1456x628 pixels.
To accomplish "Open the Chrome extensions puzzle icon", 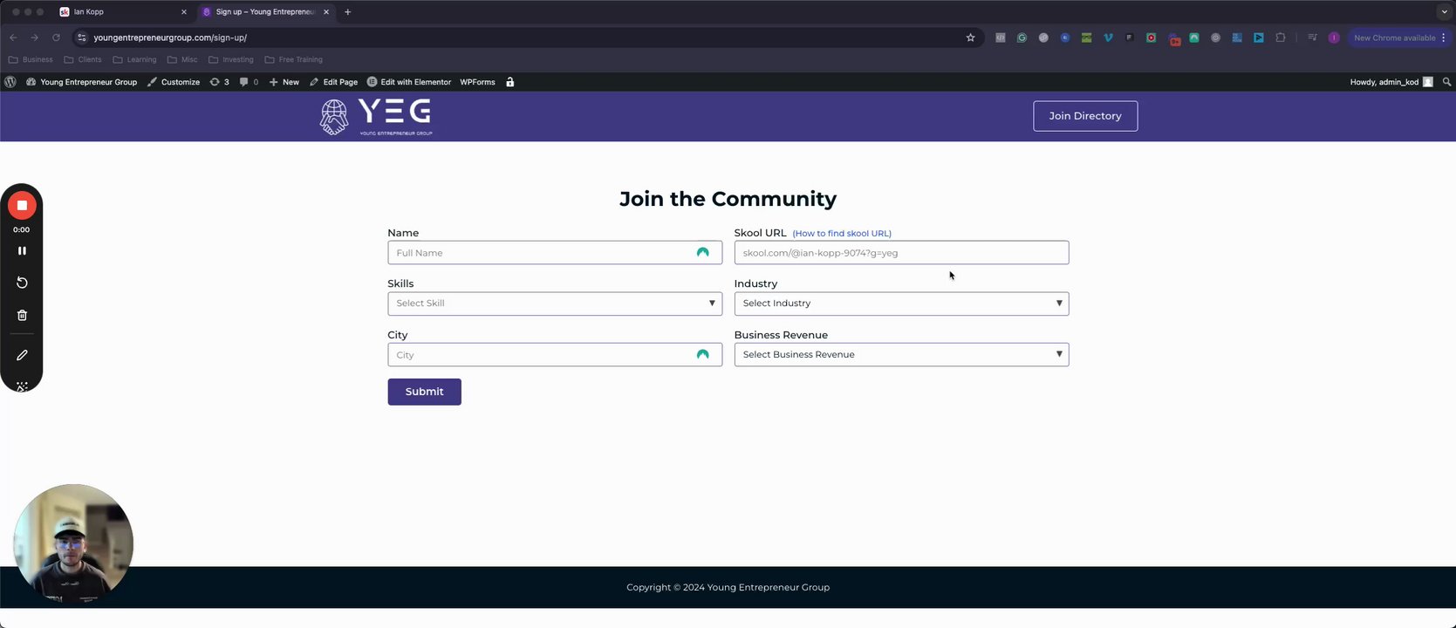I will tap(1281, 38).
